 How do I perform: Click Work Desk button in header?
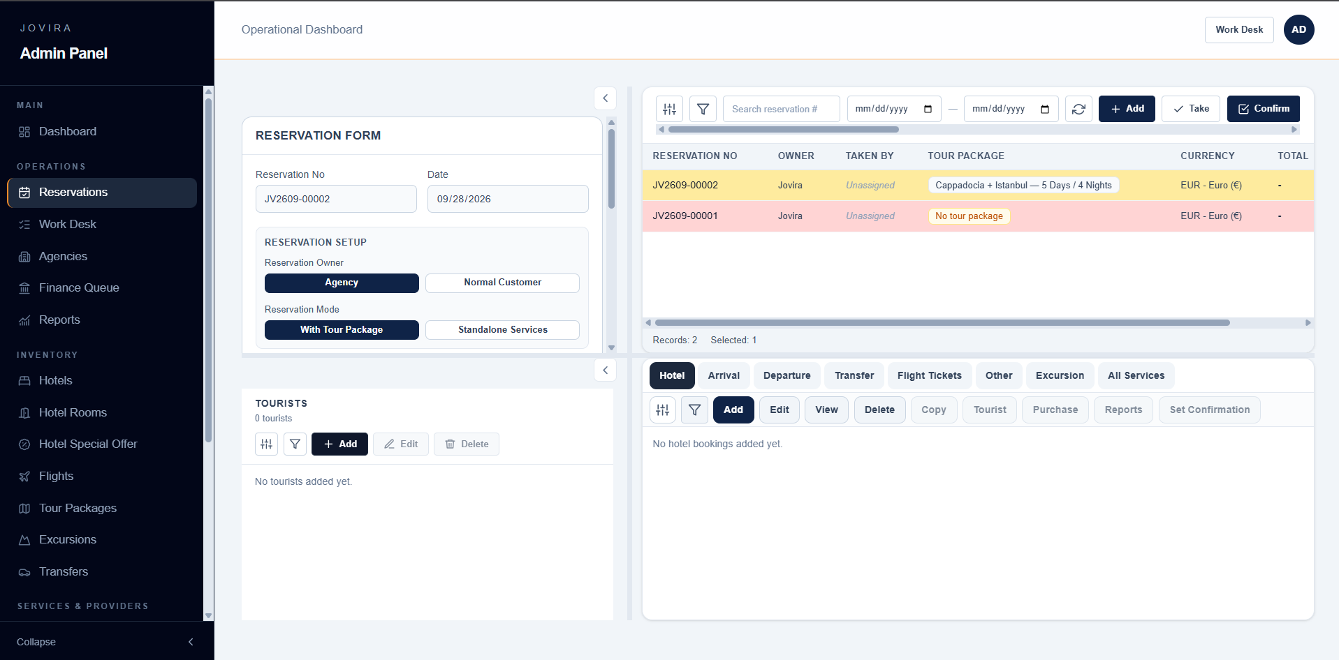tap(1239, 30)
